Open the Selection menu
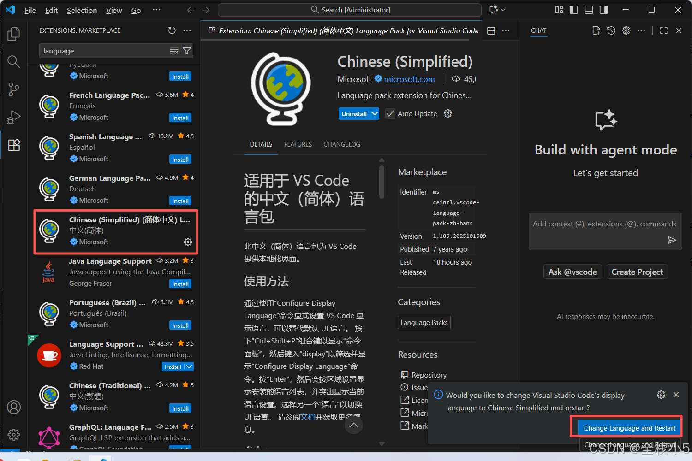The height and width of the screenshot is (461, 692). (x=82, y=10)
